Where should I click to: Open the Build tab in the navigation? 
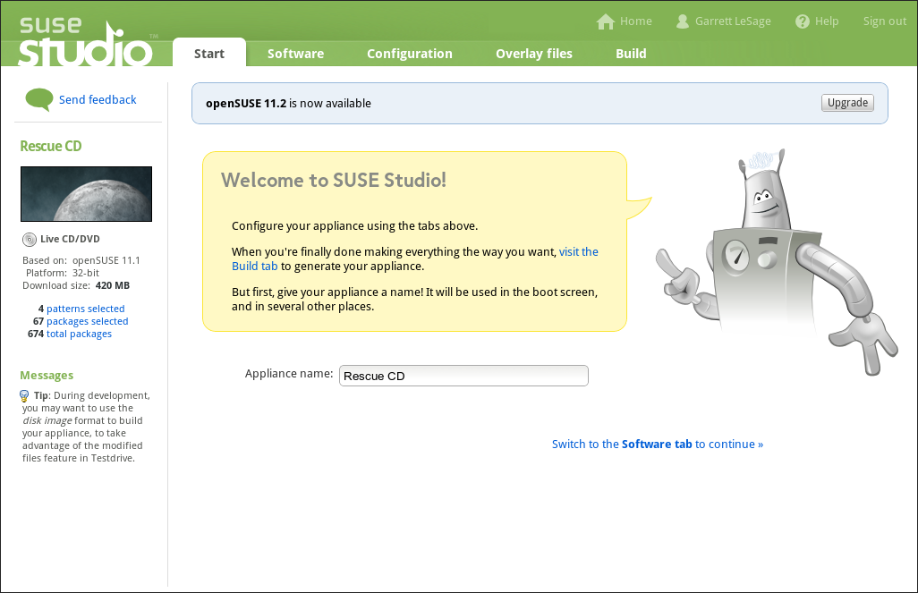(631, 54)
